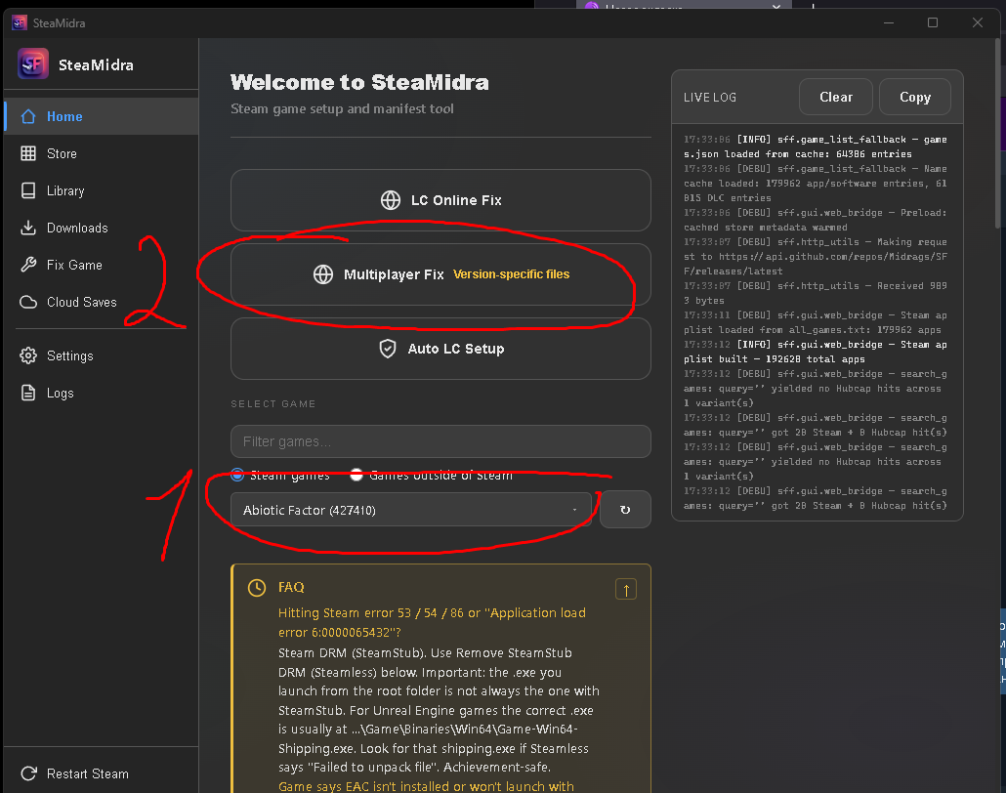
Task: Go to the Store section
Action: pyautogui.click(x=101, y=153)
